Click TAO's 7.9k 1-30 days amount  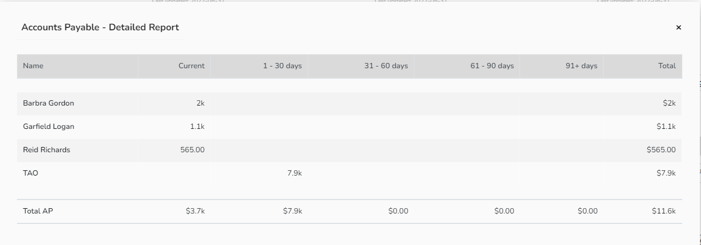pos(295,173)
